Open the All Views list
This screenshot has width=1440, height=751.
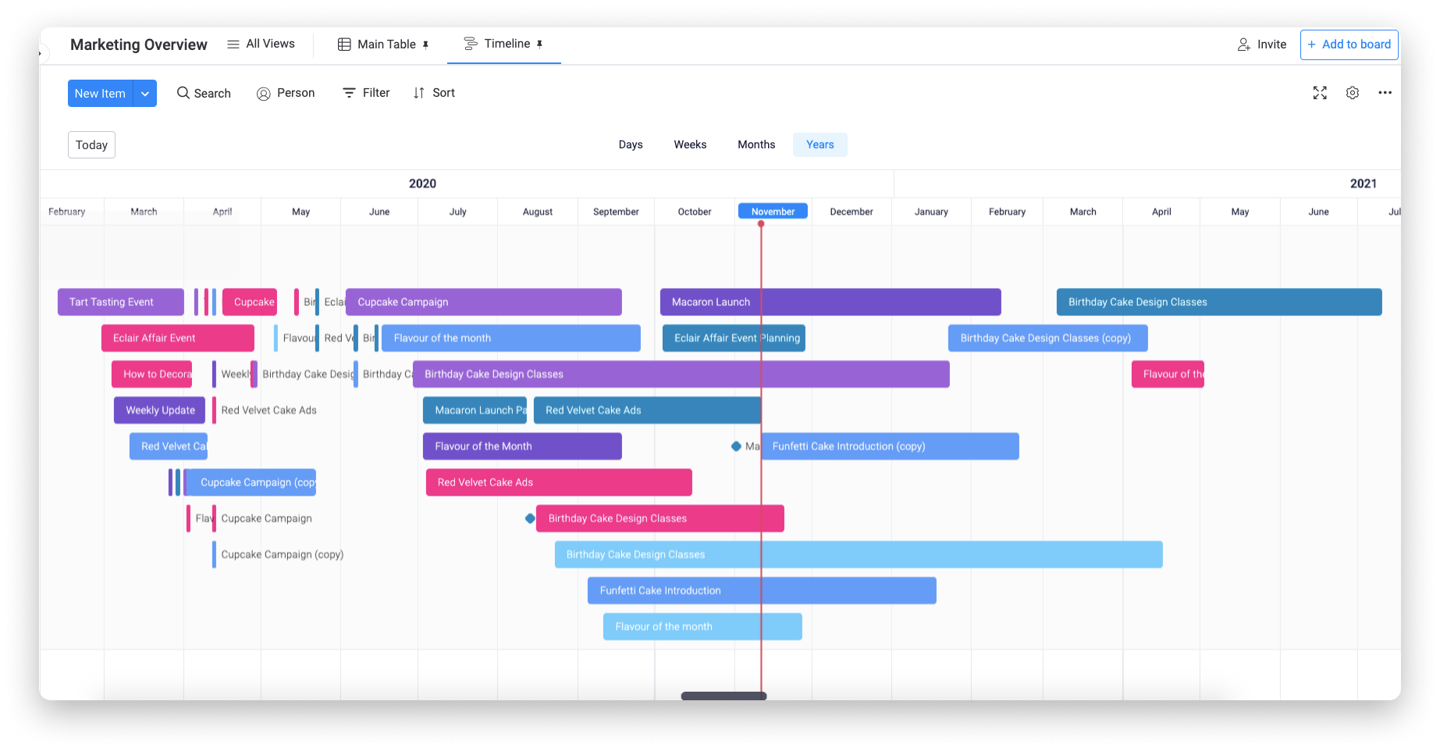261,44
